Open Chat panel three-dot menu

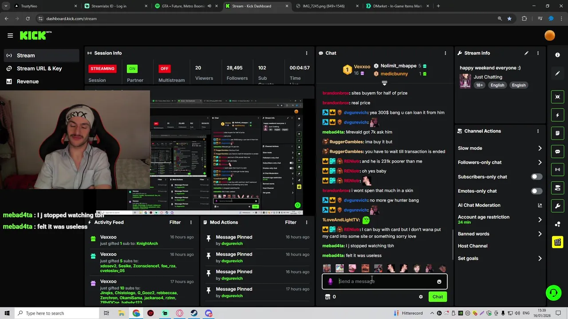tap(445, 53)
